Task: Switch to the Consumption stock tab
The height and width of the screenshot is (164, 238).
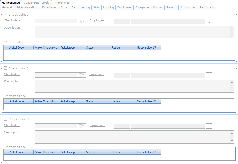Action: click(36, 3)
